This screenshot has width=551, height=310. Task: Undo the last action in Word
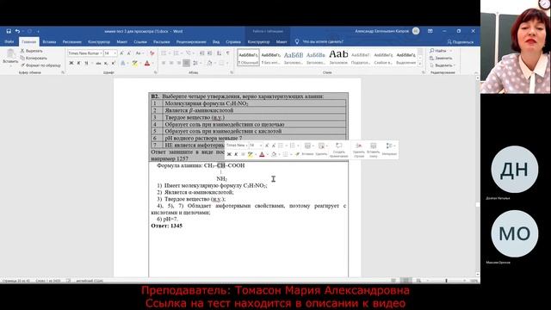[17, 31]
